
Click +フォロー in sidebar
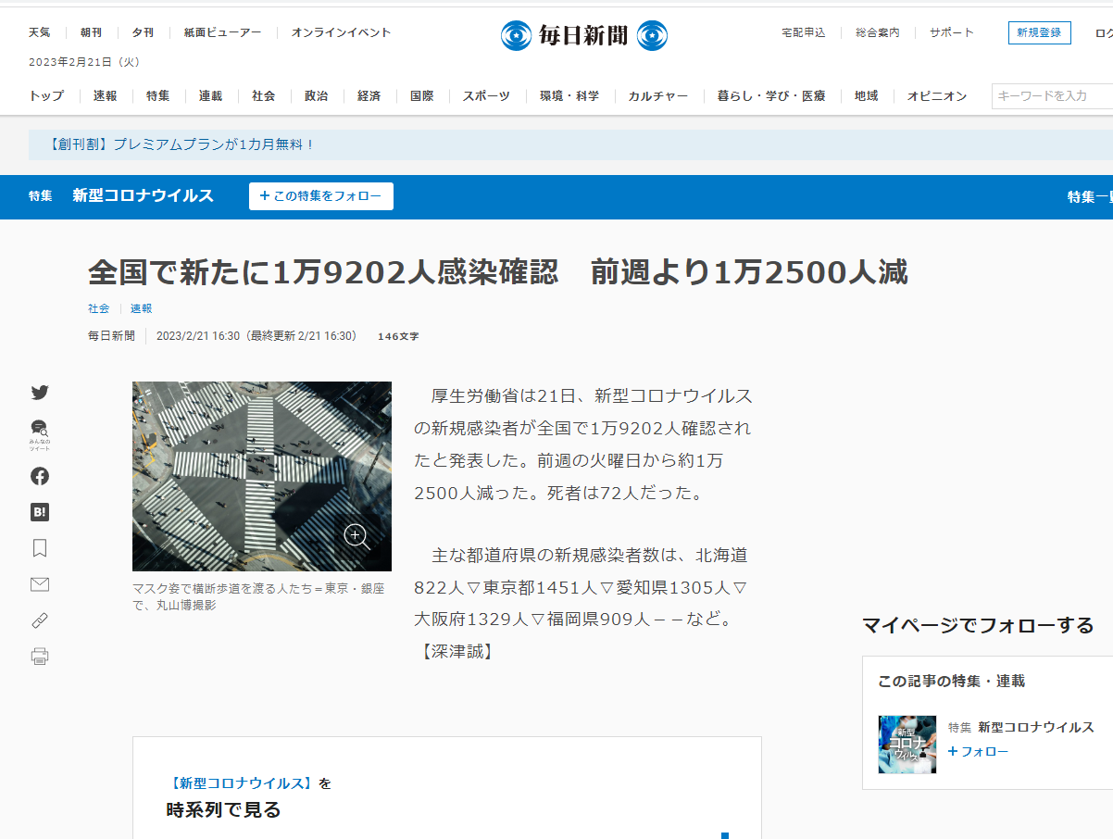(x=978, y=751)
